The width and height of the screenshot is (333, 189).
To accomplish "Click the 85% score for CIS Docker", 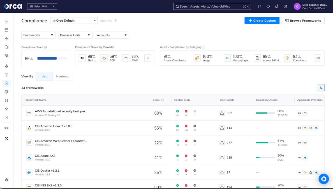I will 158,172.
